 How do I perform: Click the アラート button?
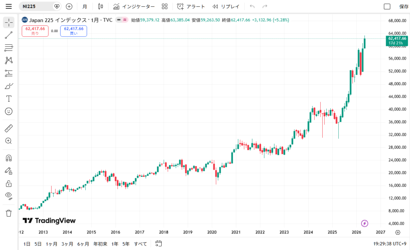[x=191, y=6]
